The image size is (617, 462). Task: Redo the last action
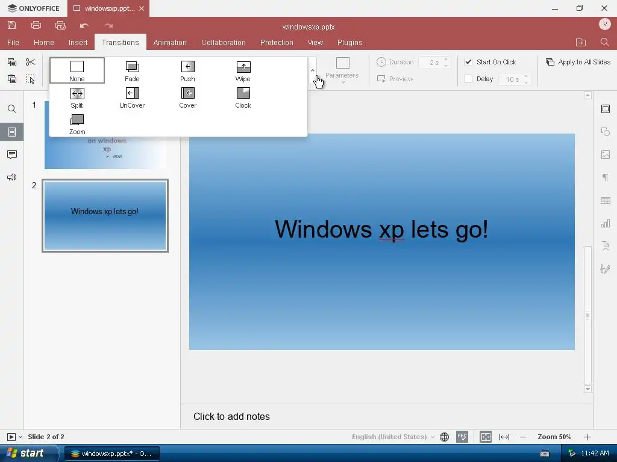[108, 25]
